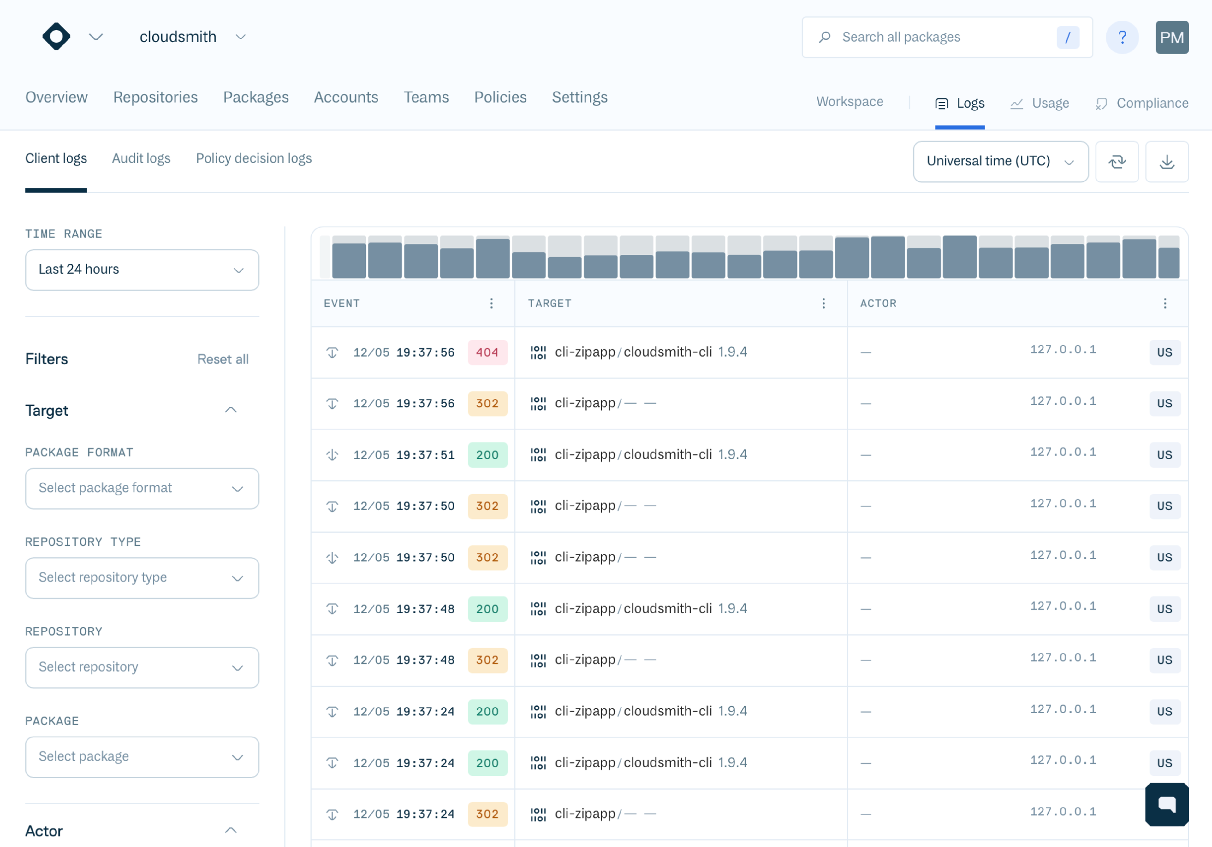Switch to the Teams tab
The image size is (1212, 847).
pyautogui.click(x=426, y=97)
